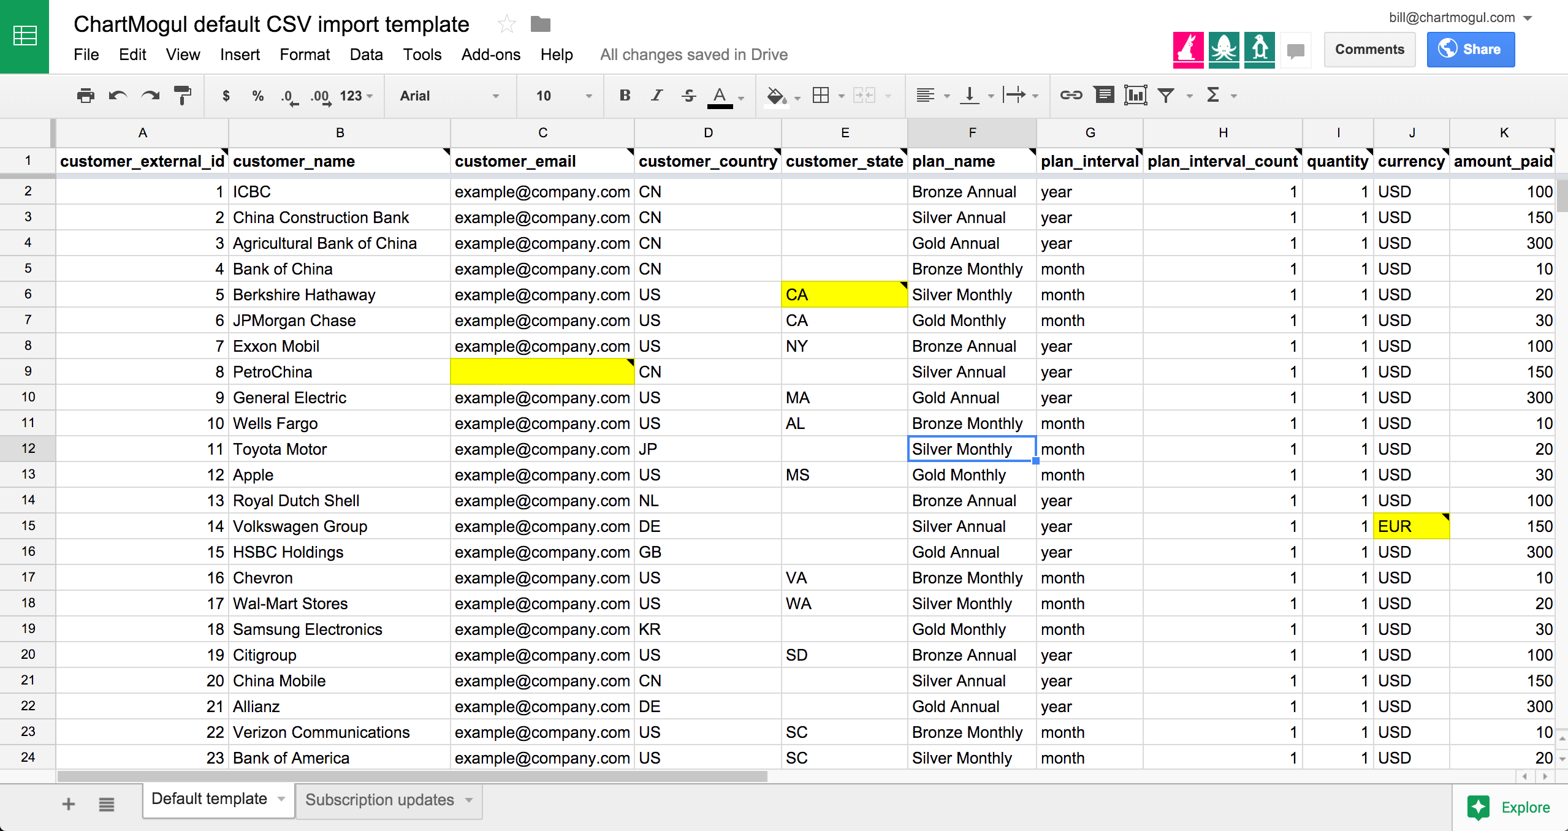Select the Italic formatting icon
The image size is (1568, 831).
[x=655, y=96]
